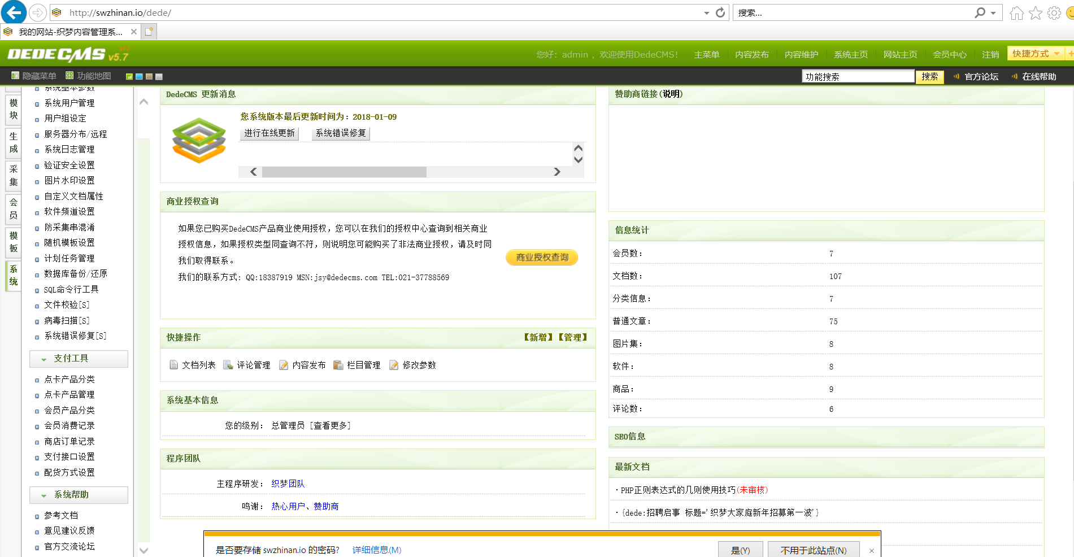Open 网站主页 in top navigation
This screenshot has width=1074, height=557.
pyautogui.click(x=900, y=54)
